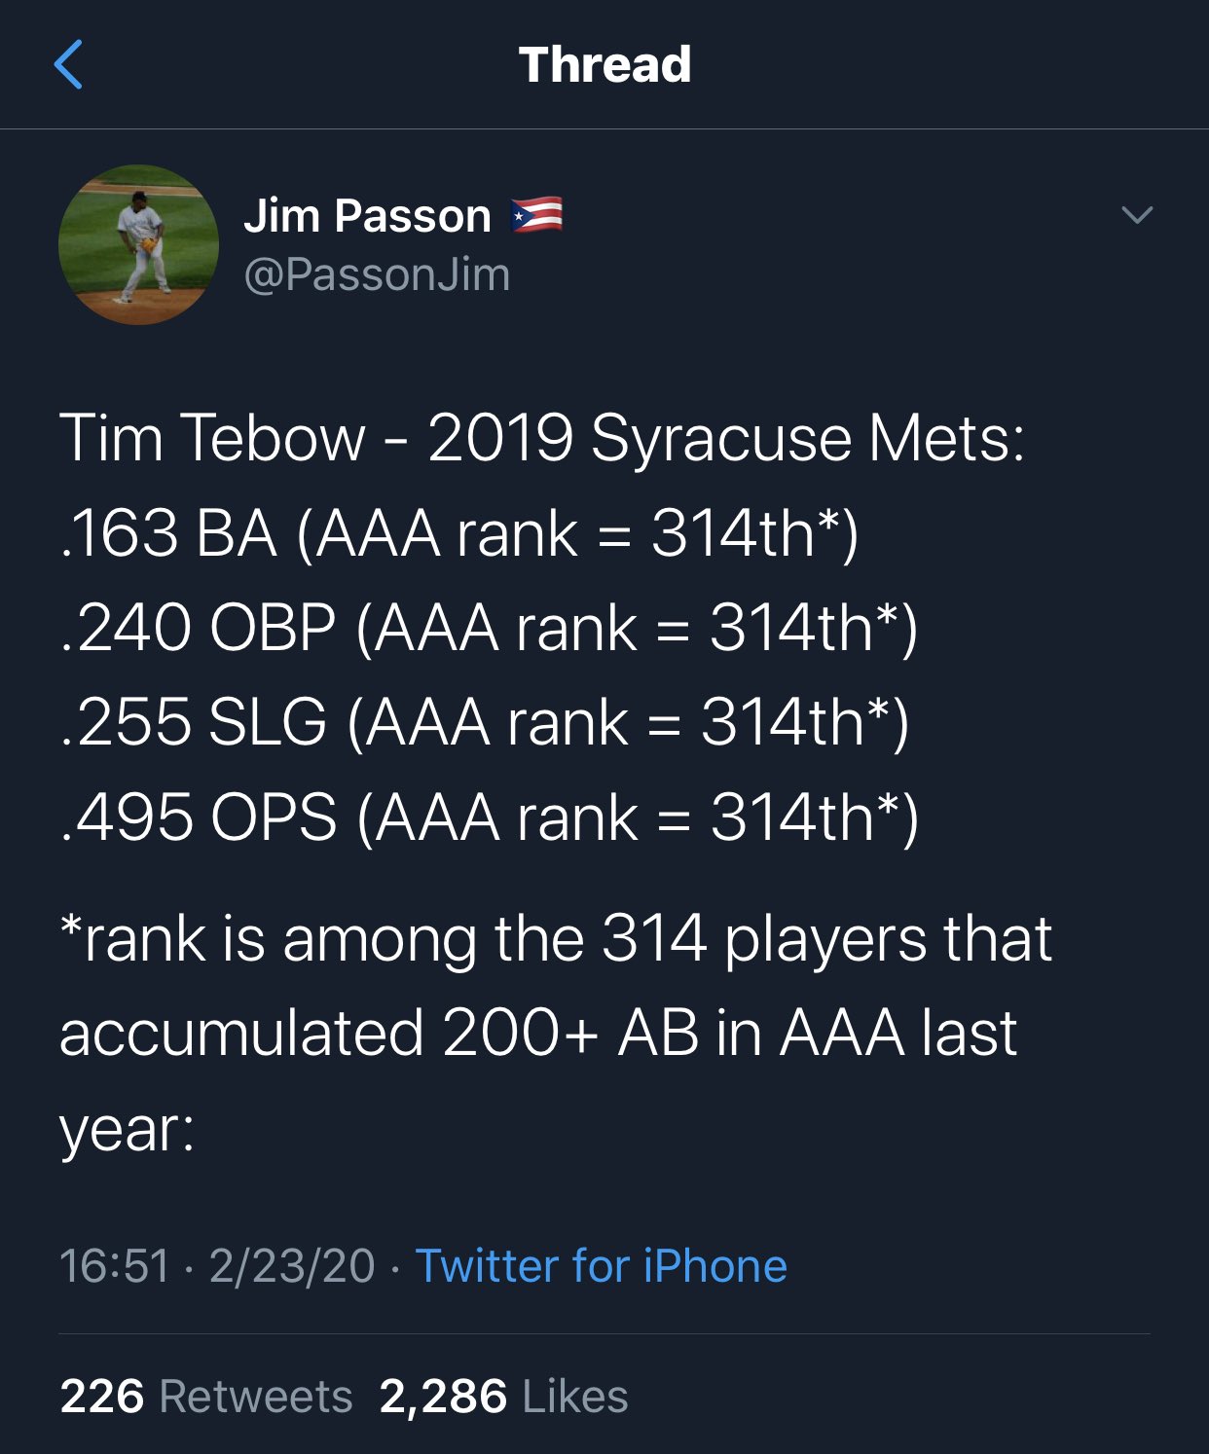Viewport: 1209px width, 1454px height.
Task: Tap the 16:51 timestamp
Action: 114,1266
